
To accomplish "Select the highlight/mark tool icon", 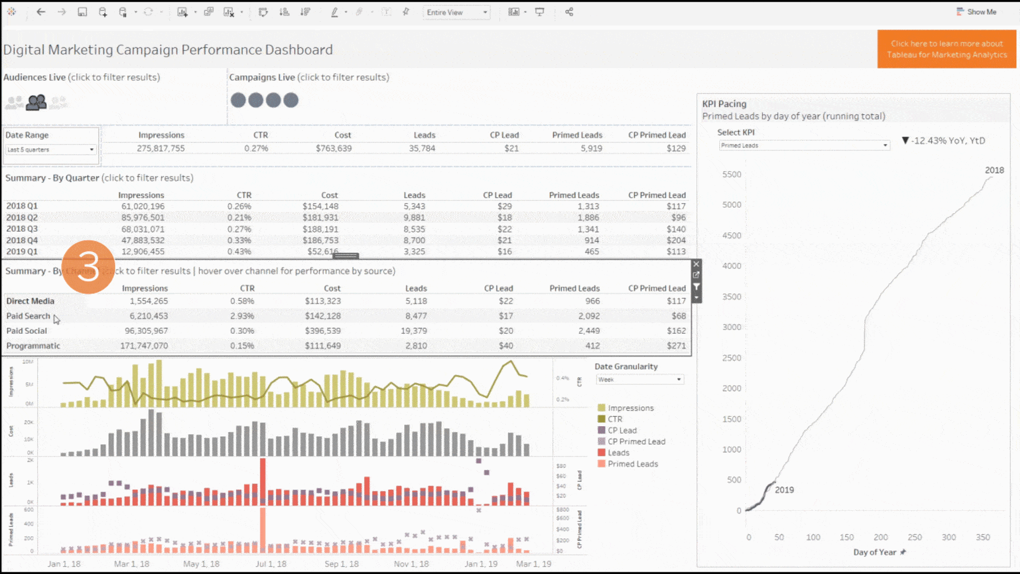I will 334,12.
